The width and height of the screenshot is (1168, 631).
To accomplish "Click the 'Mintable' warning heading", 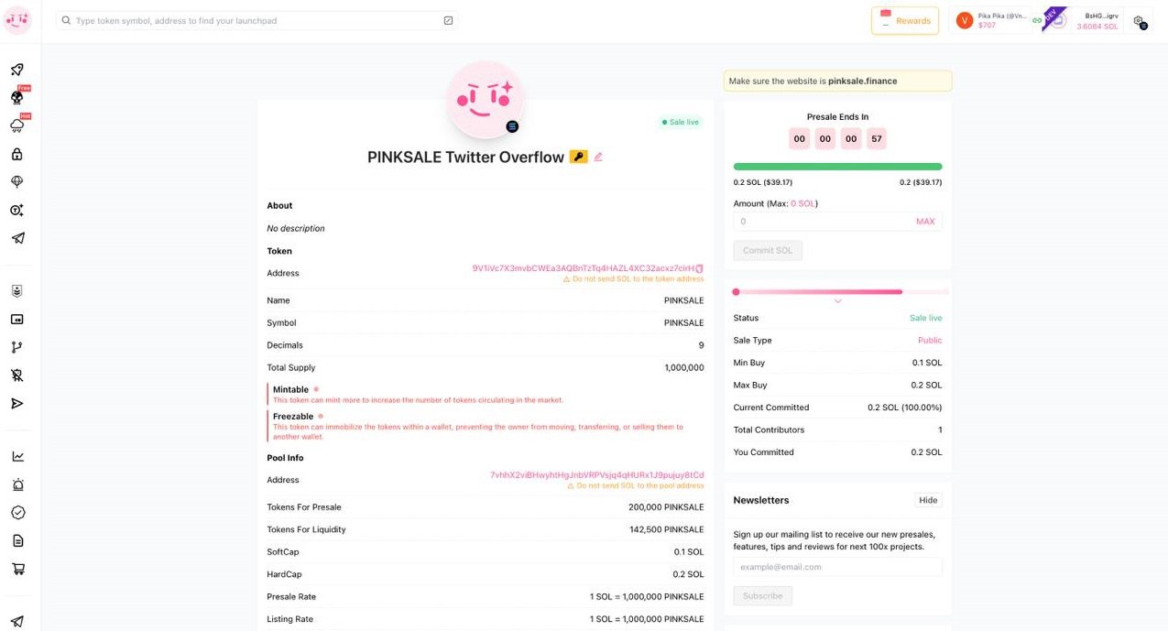I will pos(290,389).
